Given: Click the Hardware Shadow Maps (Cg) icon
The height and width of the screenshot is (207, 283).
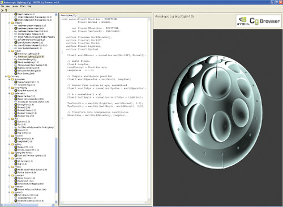Looking at the screenshot, I should point(16,31).
